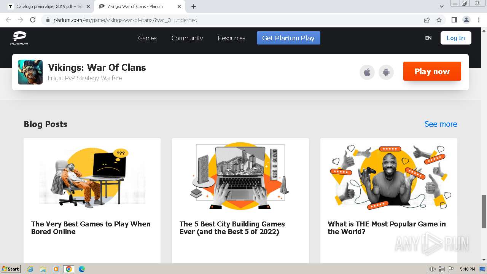Click the Android download icon
This screenshot has height=274, width=487.
point(386,72)
